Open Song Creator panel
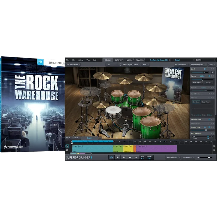Viewport: 217px width, 217px height. tap(188, 157)
